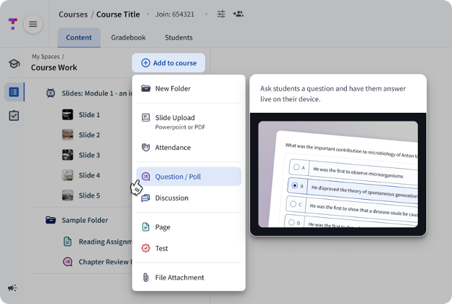Select Attendance menu entry

pos(188,147)
